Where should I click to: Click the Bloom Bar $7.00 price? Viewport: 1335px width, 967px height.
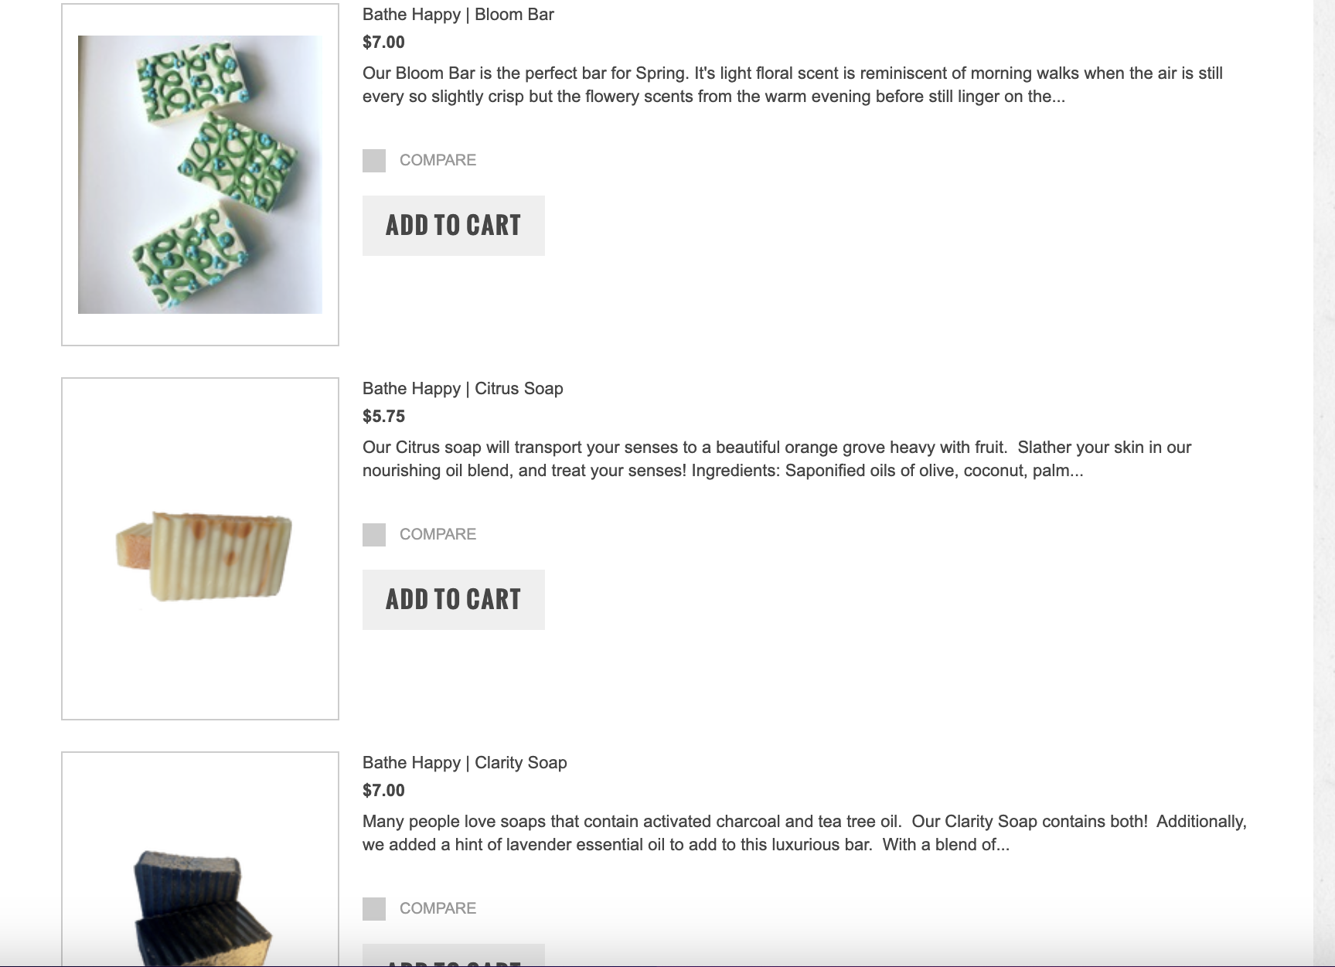pyautogui.click(x=383, y=43)
